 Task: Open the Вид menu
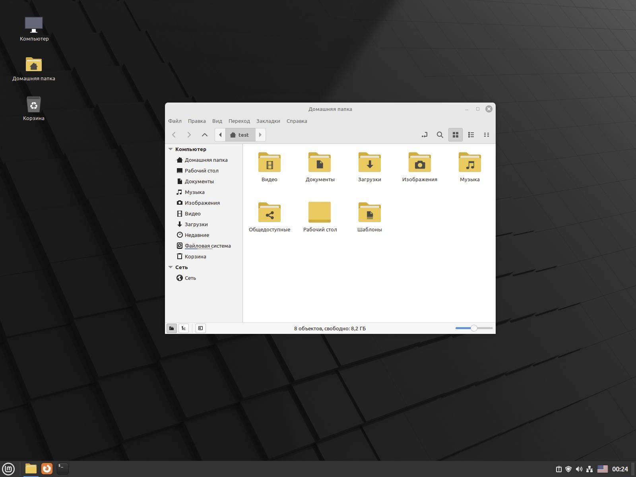pyautogui.click(x=217, y=121)
